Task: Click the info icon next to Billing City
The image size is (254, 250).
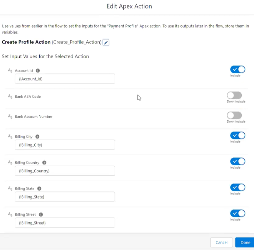Action: click(38, 137)
